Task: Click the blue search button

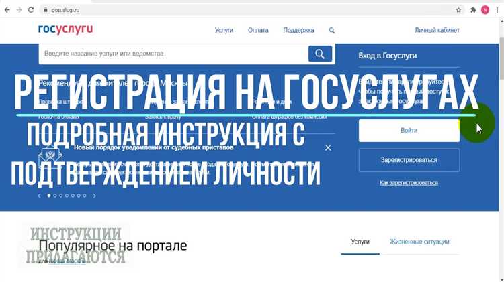Action: pos(320,54)
